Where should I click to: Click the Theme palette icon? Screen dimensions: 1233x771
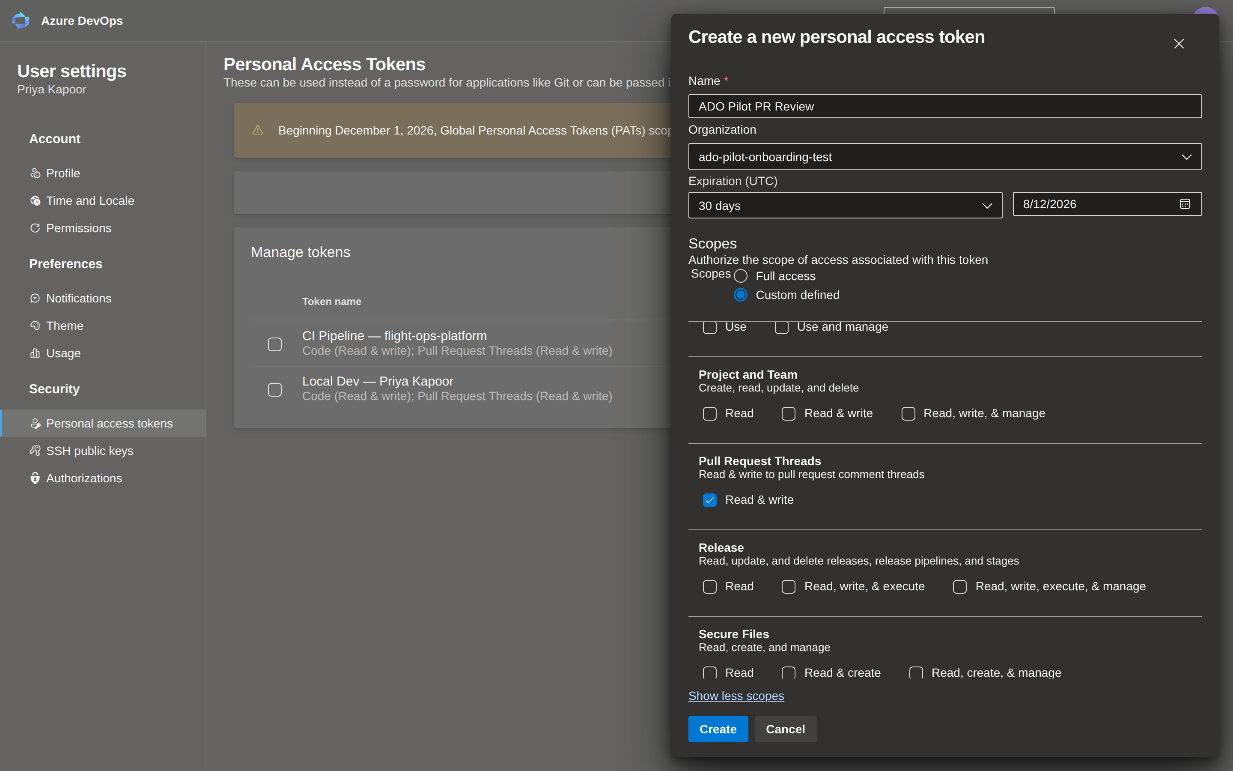35,326
